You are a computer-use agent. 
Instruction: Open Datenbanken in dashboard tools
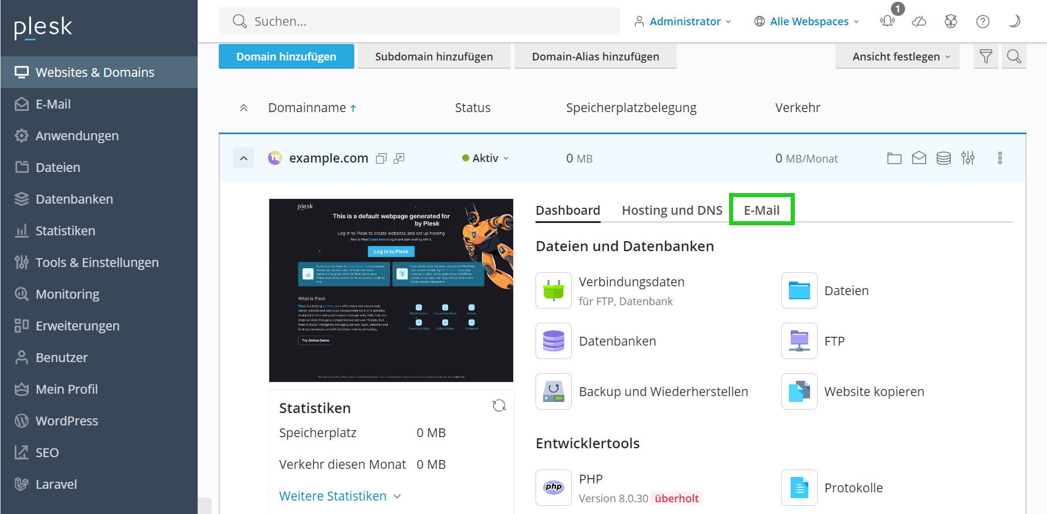point(596,341)
